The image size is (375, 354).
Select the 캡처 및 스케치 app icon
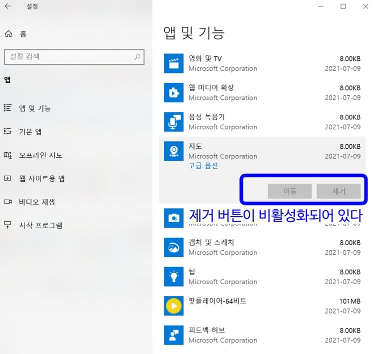tap(173, 247)
